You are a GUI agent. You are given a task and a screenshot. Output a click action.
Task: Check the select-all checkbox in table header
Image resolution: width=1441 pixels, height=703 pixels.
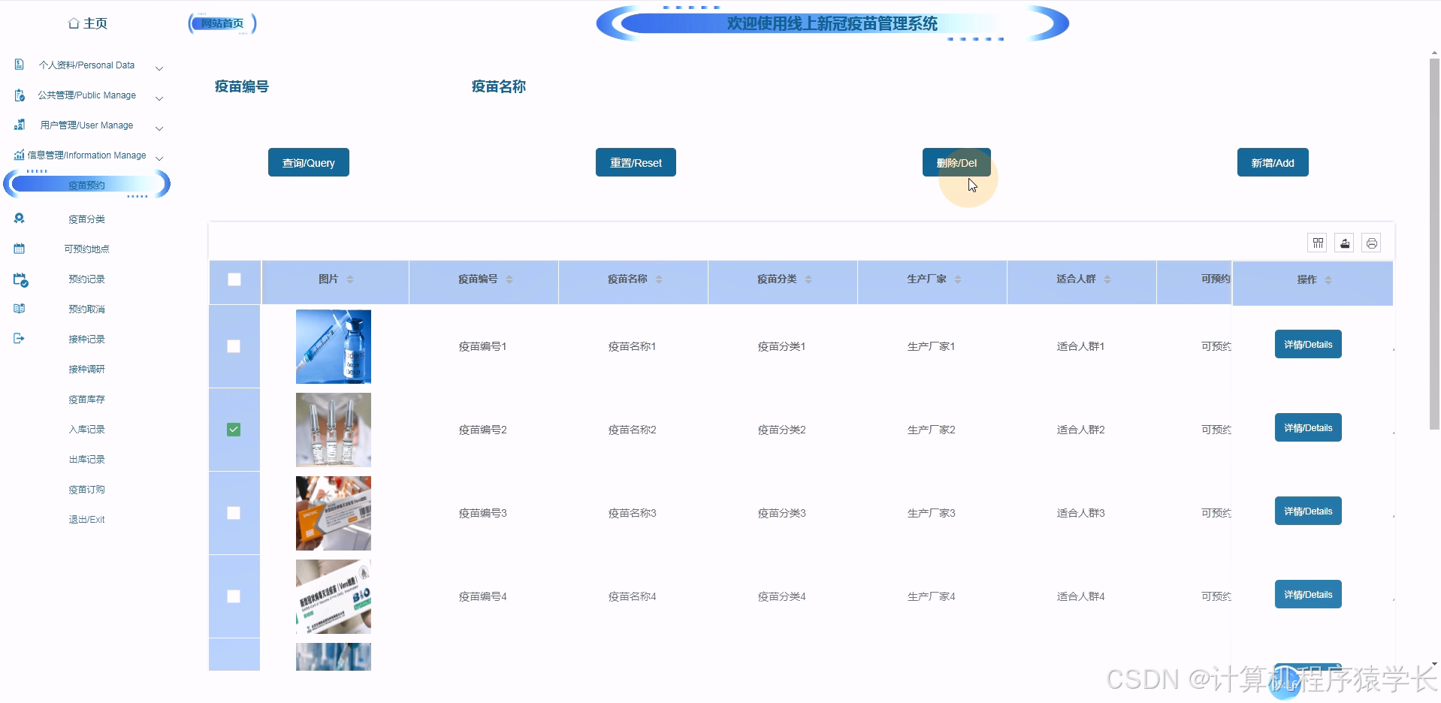pyautogui.click(x=234, y=279)
